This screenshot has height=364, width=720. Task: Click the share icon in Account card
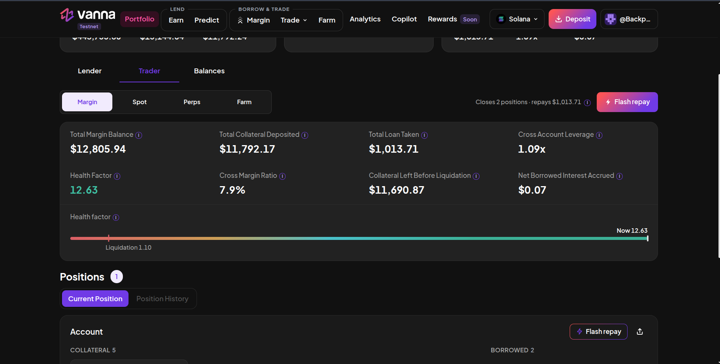click(x=640, y=332)
